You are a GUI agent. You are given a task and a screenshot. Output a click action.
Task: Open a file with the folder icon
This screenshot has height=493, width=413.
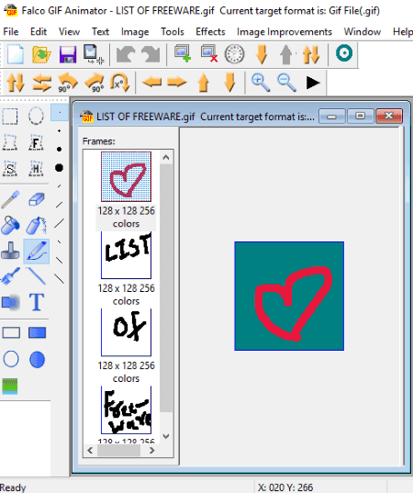(41, 54)
